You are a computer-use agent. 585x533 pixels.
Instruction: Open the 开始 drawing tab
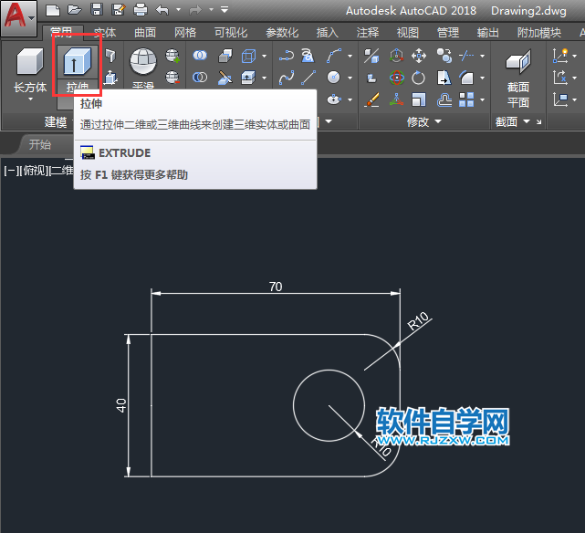point(39,144)
